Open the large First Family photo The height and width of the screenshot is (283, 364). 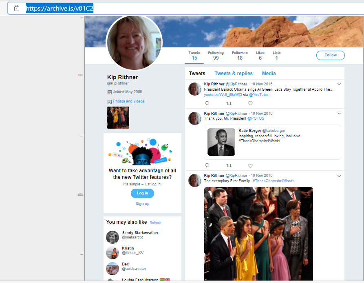tap(258, 234)
